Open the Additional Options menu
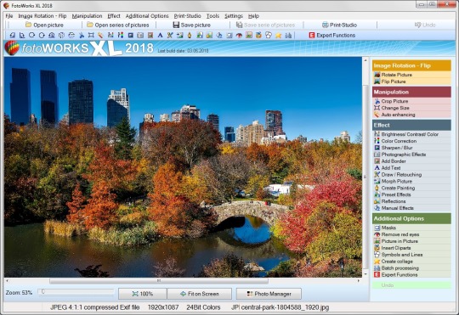459x315 pixels. [147, 16]
